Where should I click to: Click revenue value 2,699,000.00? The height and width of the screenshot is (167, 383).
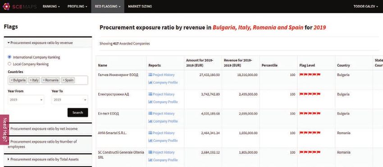248,113
